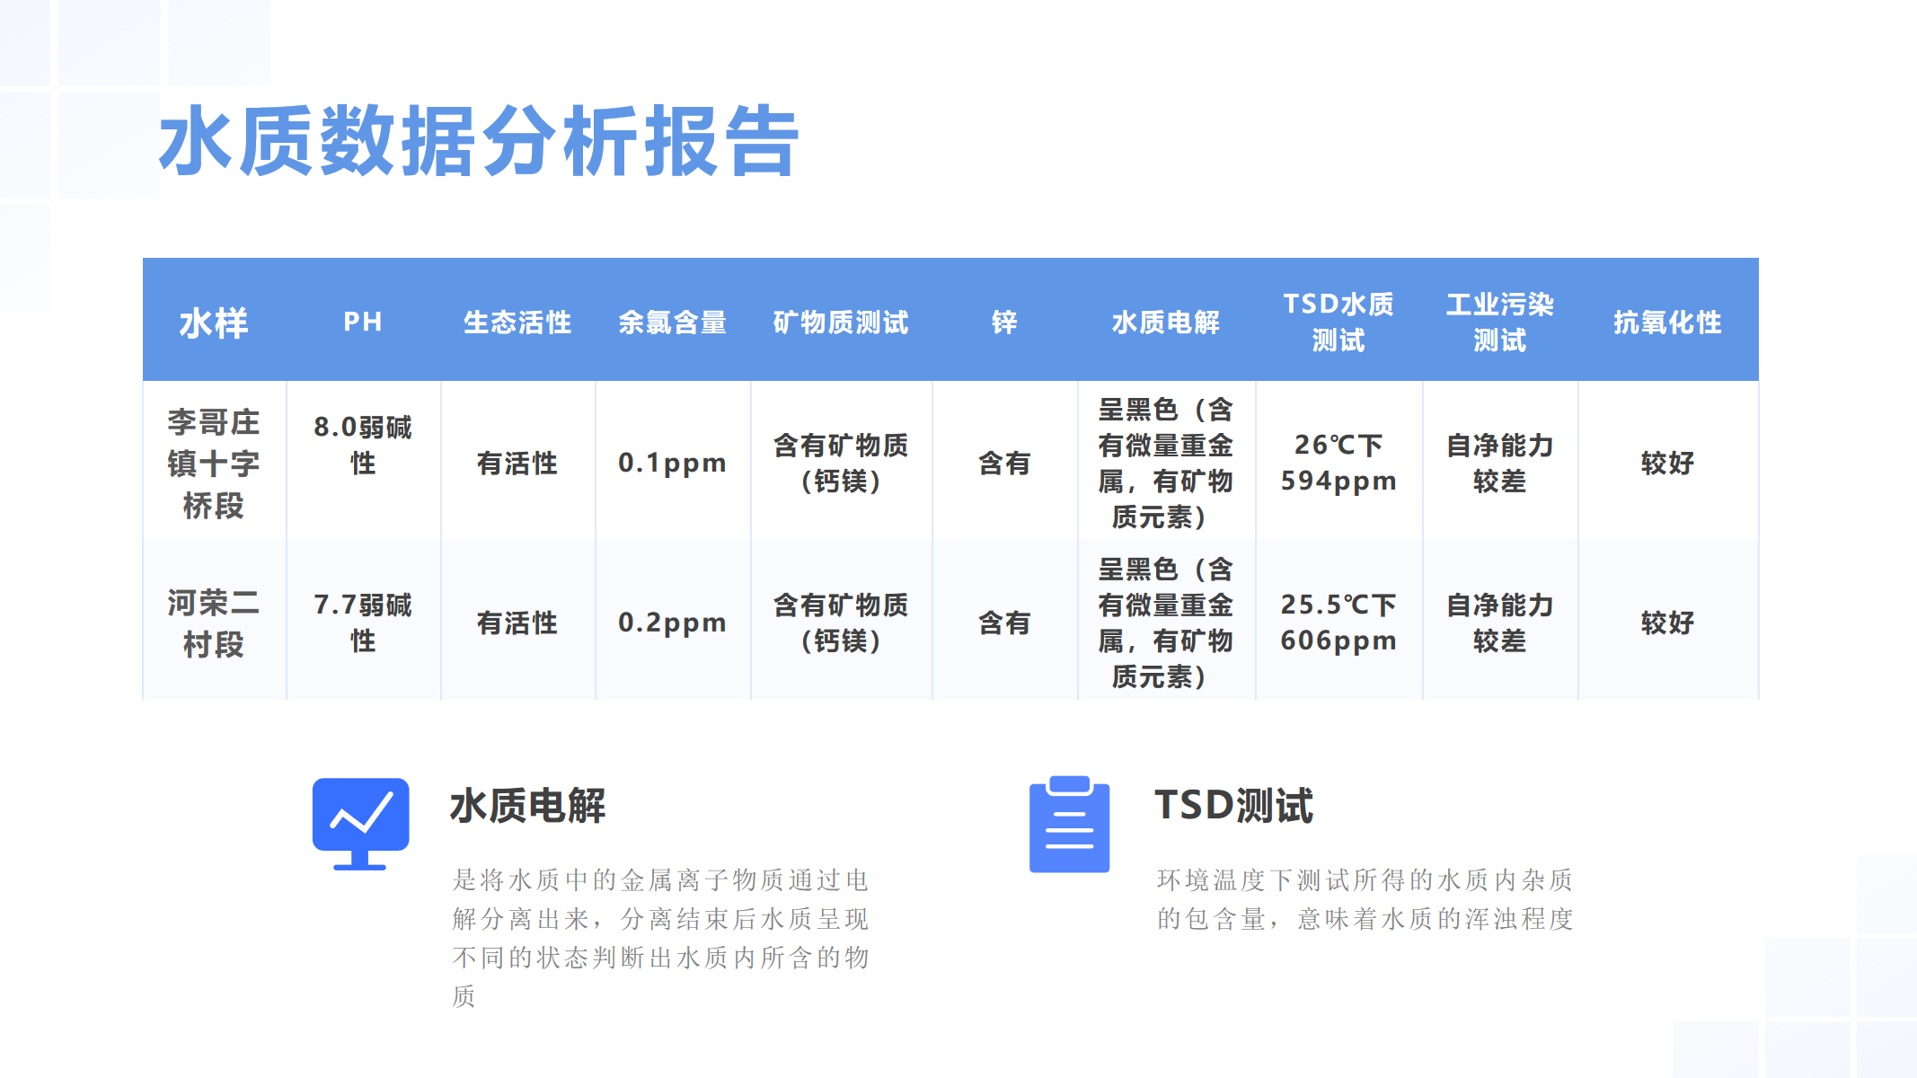The height and width of the screenshot is (1078, 1917).
Task: Click the 水样 column header
Action: pos(214,323)
